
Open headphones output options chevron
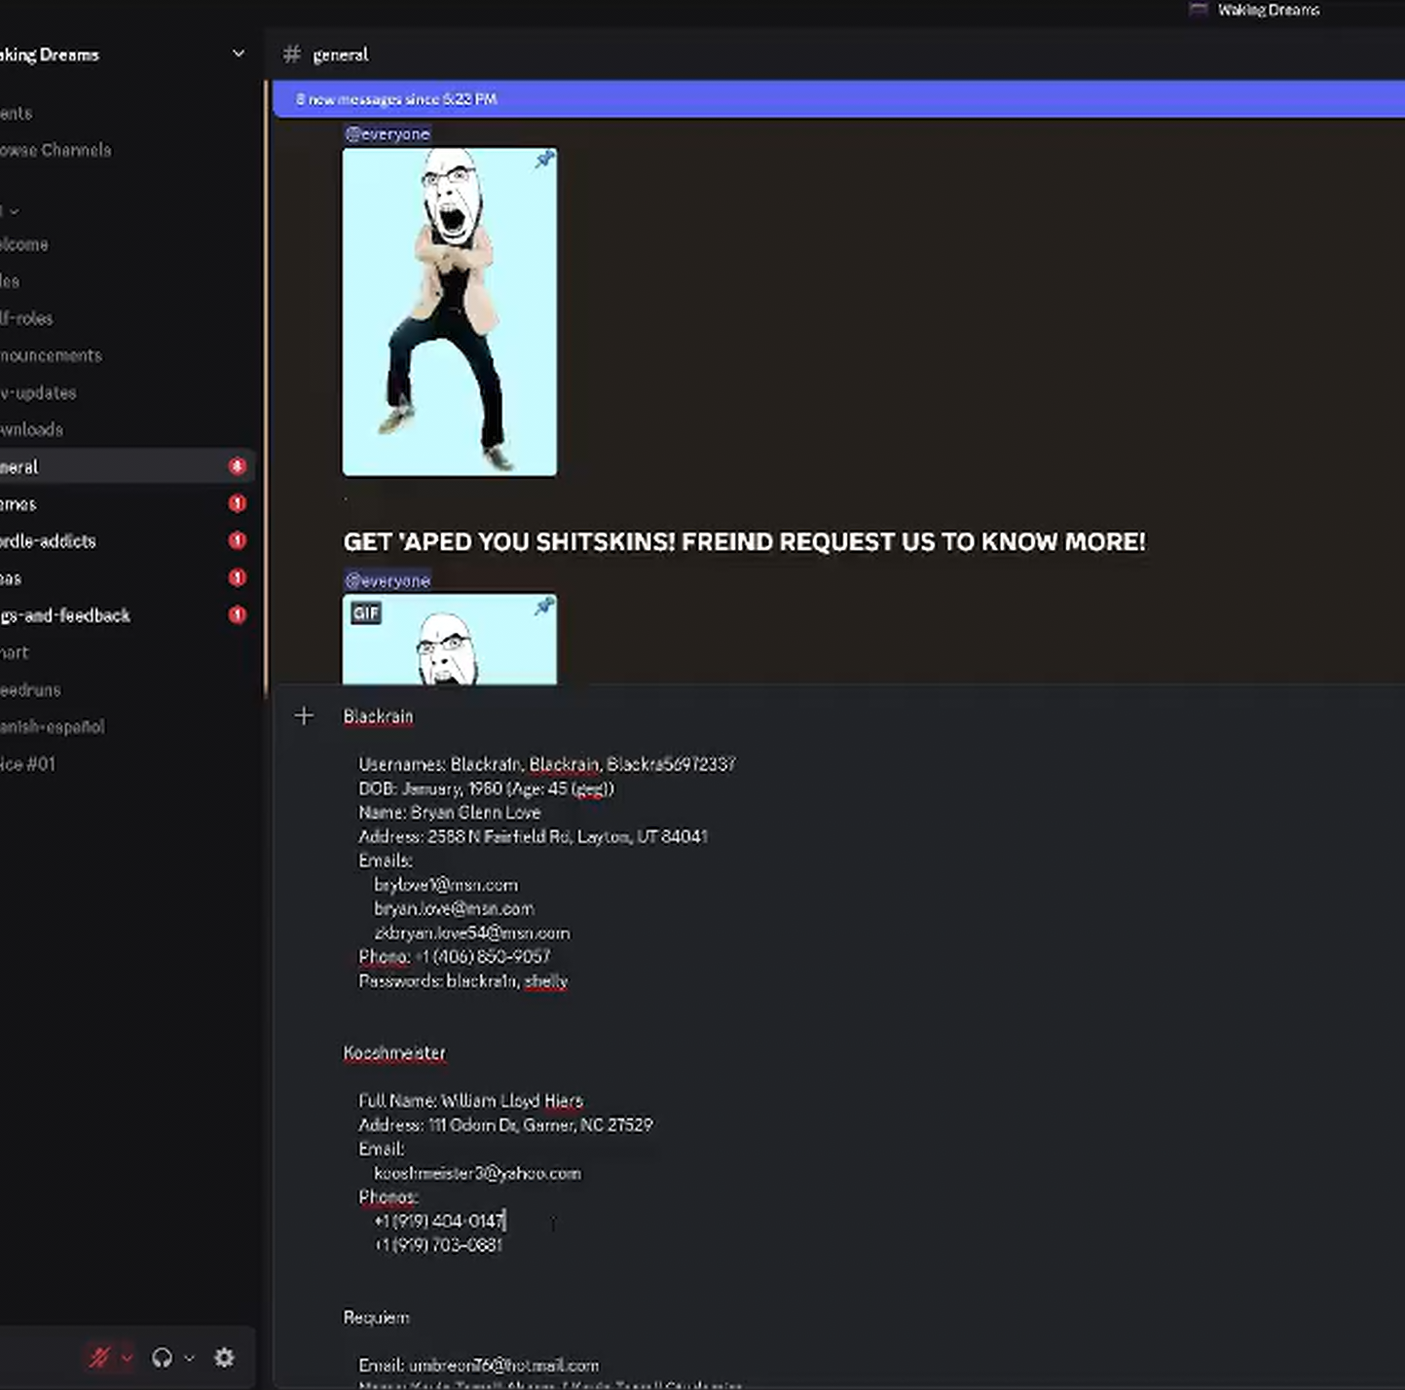pyautogui.click(x=190, y=1357)
